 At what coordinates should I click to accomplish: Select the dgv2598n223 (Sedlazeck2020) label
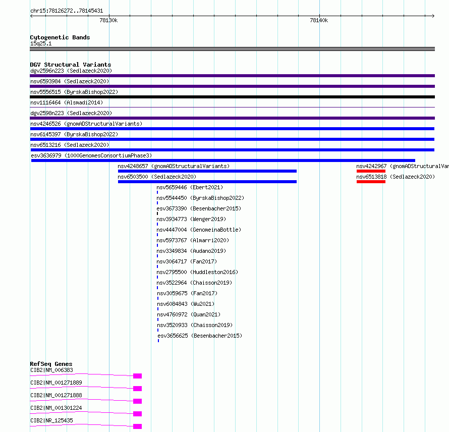pyautogui.click(x=71, y=113)
